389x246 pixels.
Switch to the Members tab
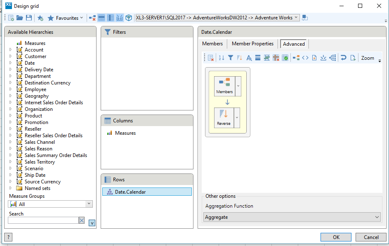pos(212,43)
